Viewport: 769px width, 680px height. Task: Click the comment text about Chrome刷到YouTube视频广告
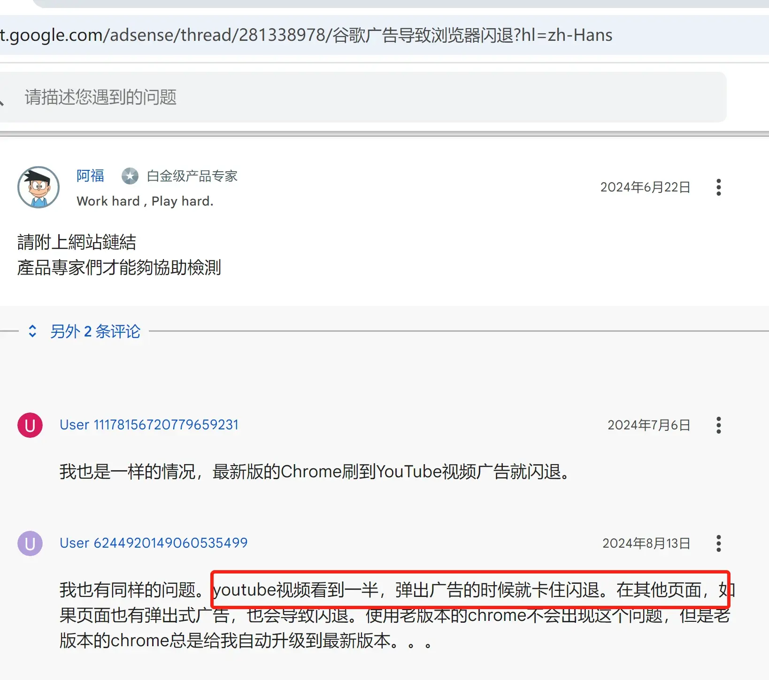pyautogui.click(x=315, y=472)
